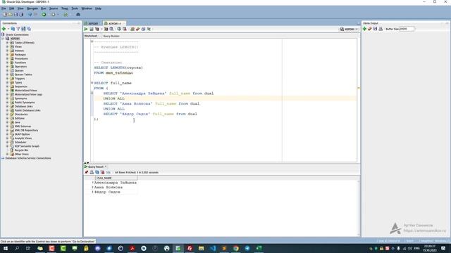Click the print icon in Query Result toolbar
This screenshot has width=451, height=253.
[92, 172]
